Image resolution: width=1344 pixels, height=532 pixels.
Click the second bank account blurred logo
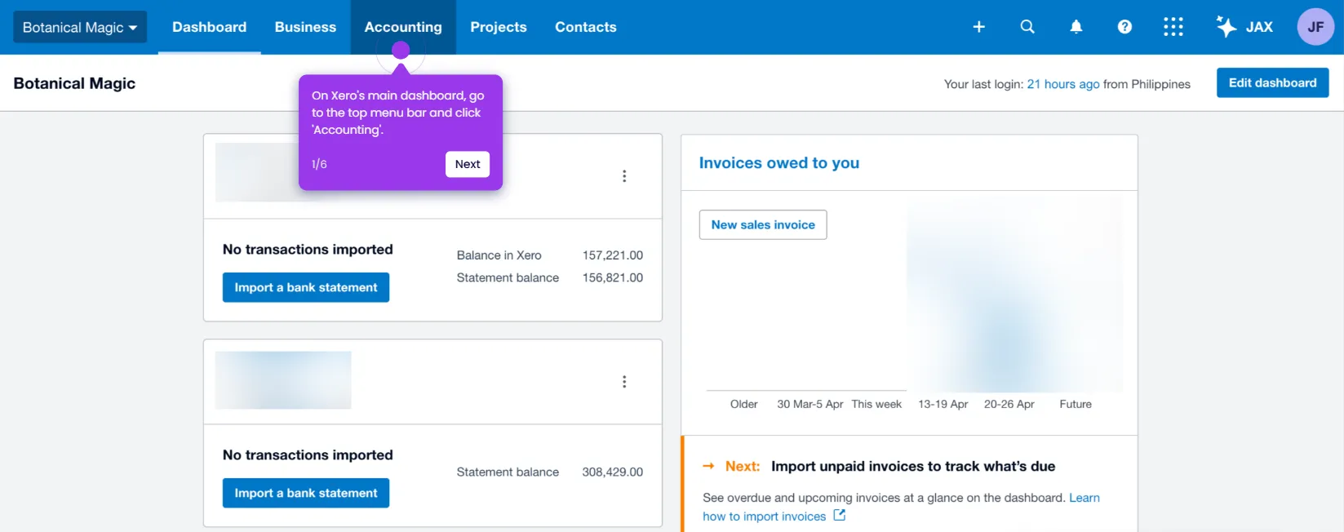pyautogui.click(x=283, y=380)
